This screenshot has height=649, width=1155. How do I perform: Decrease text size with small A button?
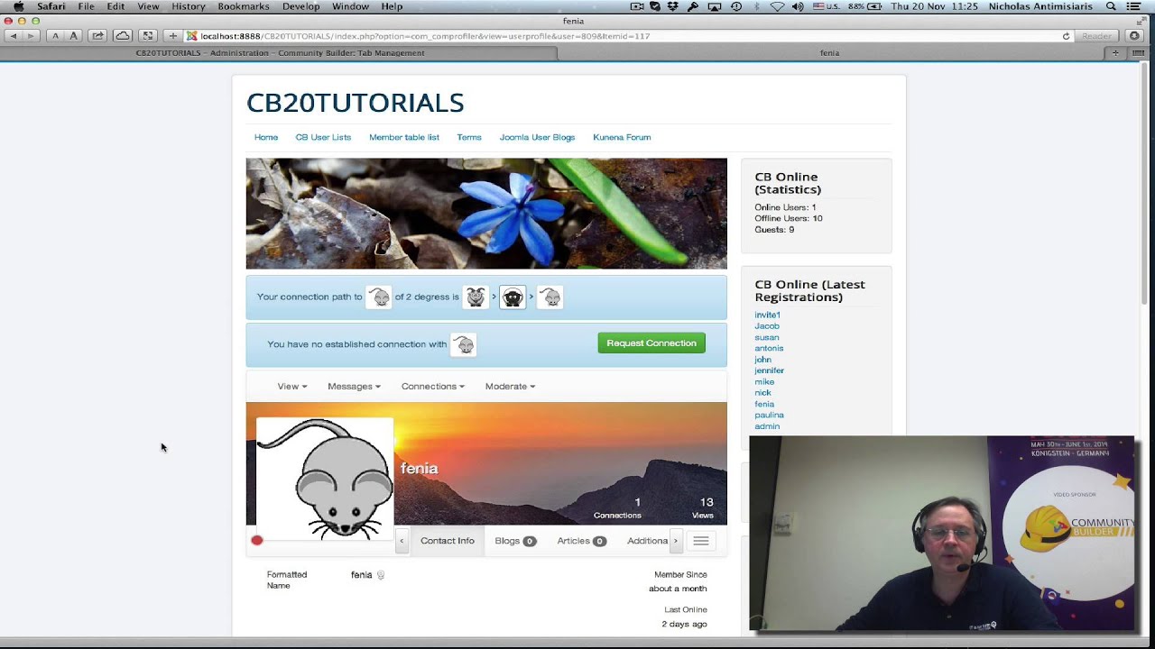[55, 36]
